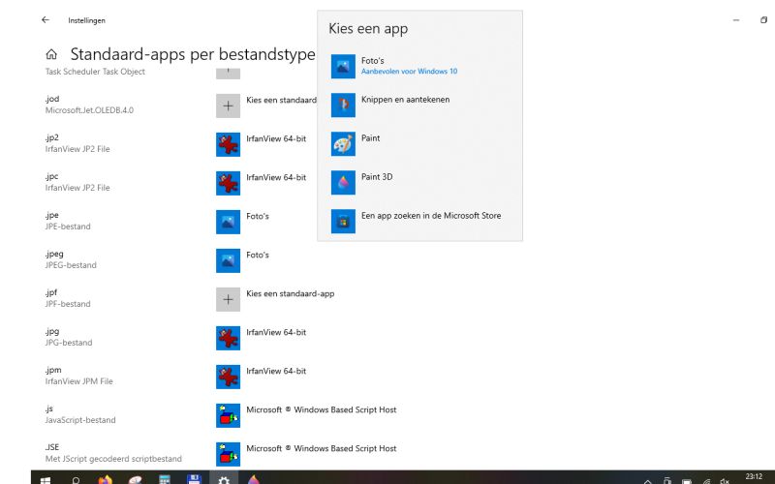775x484 pixels.
Task: Change the IrfanView default app for .jpm
Action: point(262,377)
